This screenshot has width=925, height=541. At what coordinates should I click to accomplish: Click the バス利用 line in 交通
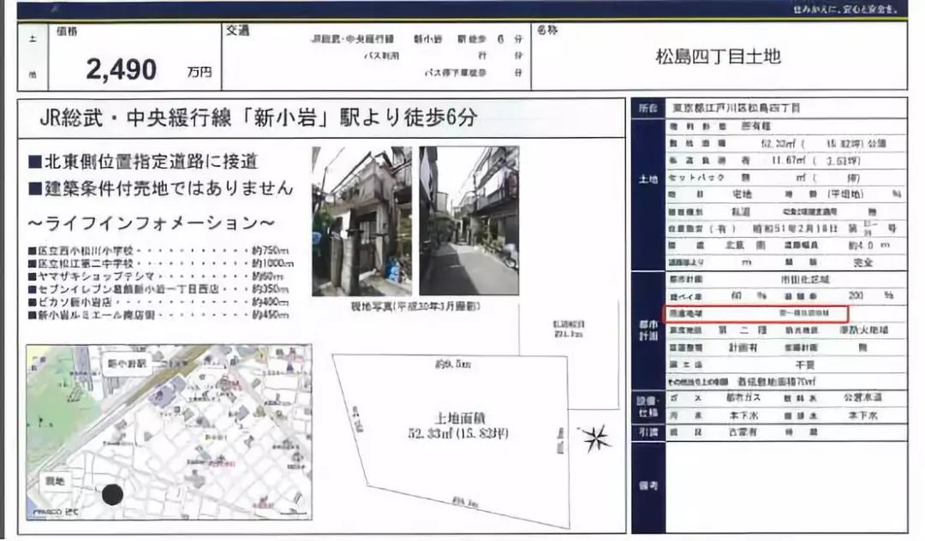pos(381,56)
